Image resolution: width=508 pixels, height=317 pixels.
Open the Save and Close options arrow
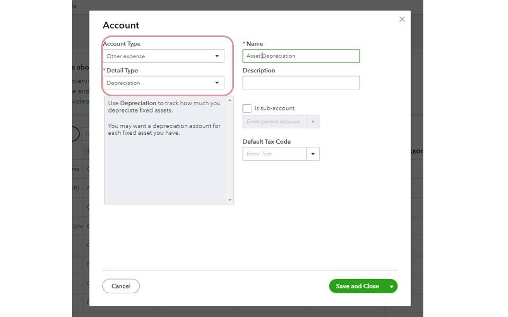point(392,286)
